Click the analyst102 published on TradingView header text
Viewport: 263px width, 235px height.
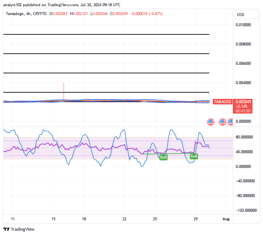(62, 5)
